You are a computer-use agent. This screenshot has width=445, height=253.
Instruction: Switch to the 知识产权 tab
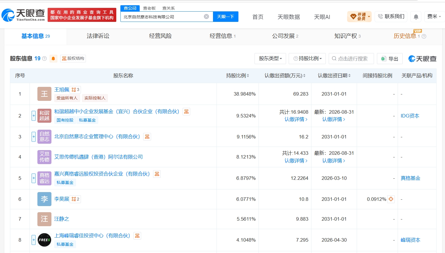[x=347, y=36]
